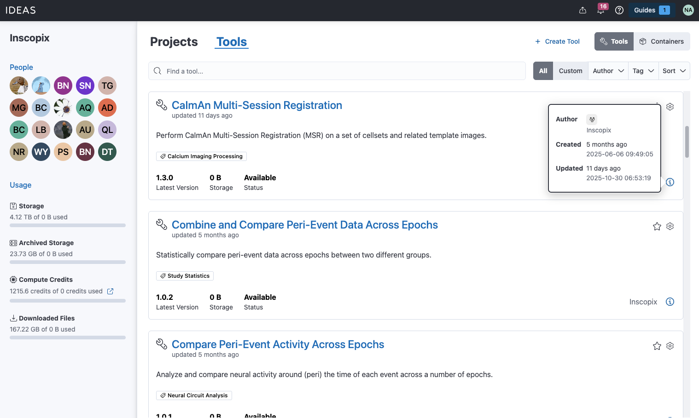
Task: Open settings gear for CaImAn Multi-Session Registration
Action: click(x=670, y=107)
